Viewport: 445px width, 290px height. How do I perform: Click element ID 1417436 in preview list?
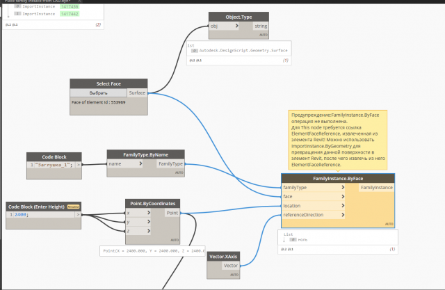(x=70, y=6)
